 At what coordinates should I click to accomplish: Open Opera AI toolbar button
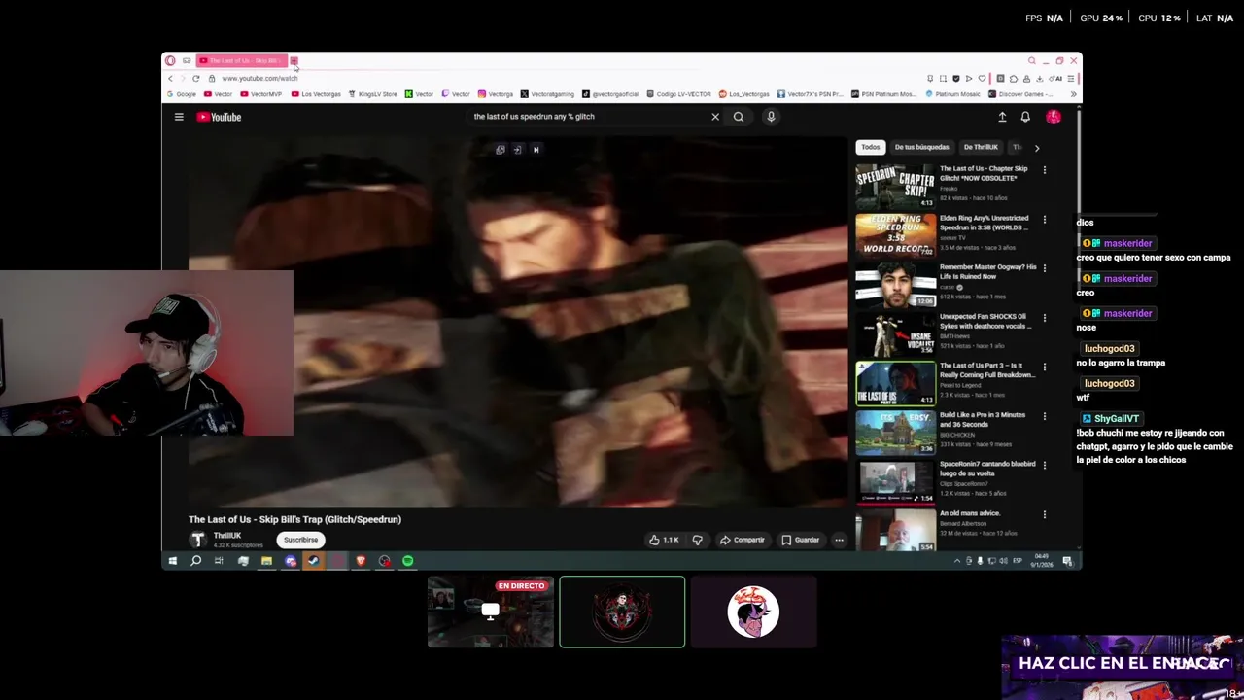(1056, 78)
